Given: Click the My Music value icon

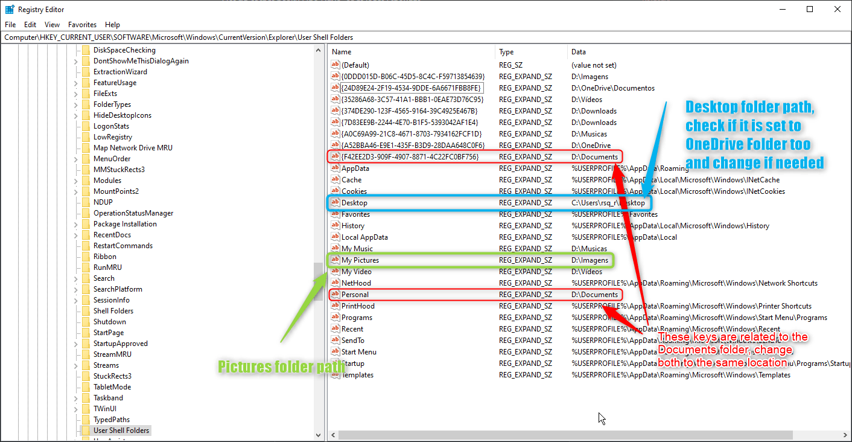Looking at the screenshot, I should 335,248.
